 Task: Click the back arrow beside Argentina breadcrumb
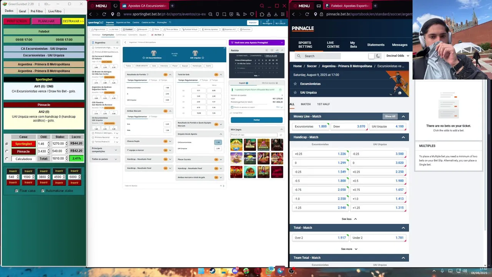click(x=125, y=42)
